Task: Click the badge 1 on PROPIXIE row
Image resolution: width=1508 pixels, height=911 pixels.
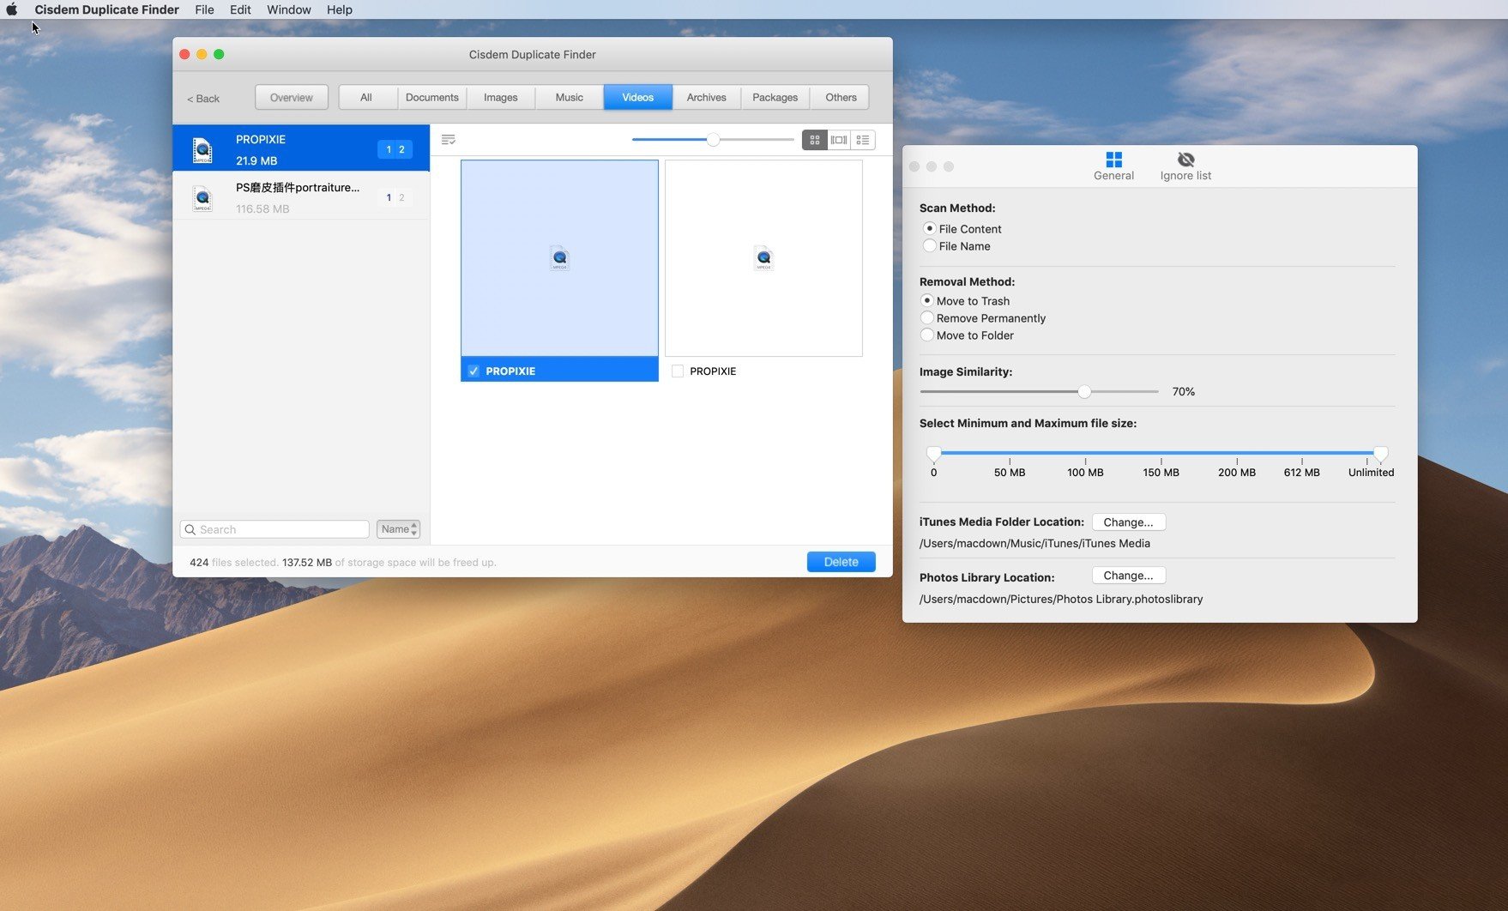Action: (389, 149)
